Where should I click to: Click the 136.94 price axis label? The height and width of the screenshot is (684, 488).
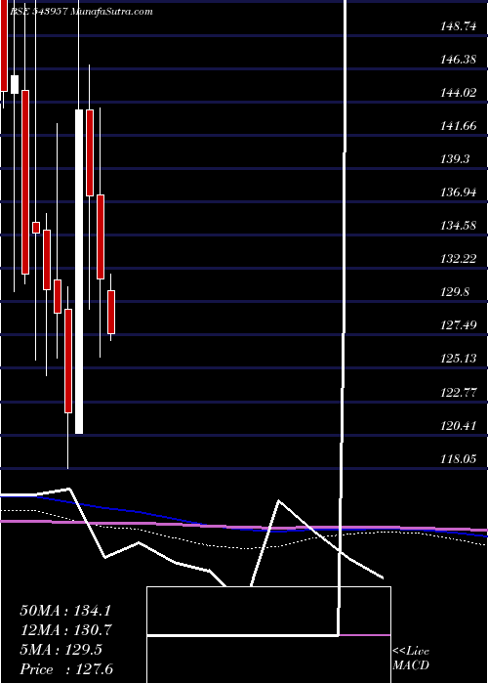pos(459,192)
